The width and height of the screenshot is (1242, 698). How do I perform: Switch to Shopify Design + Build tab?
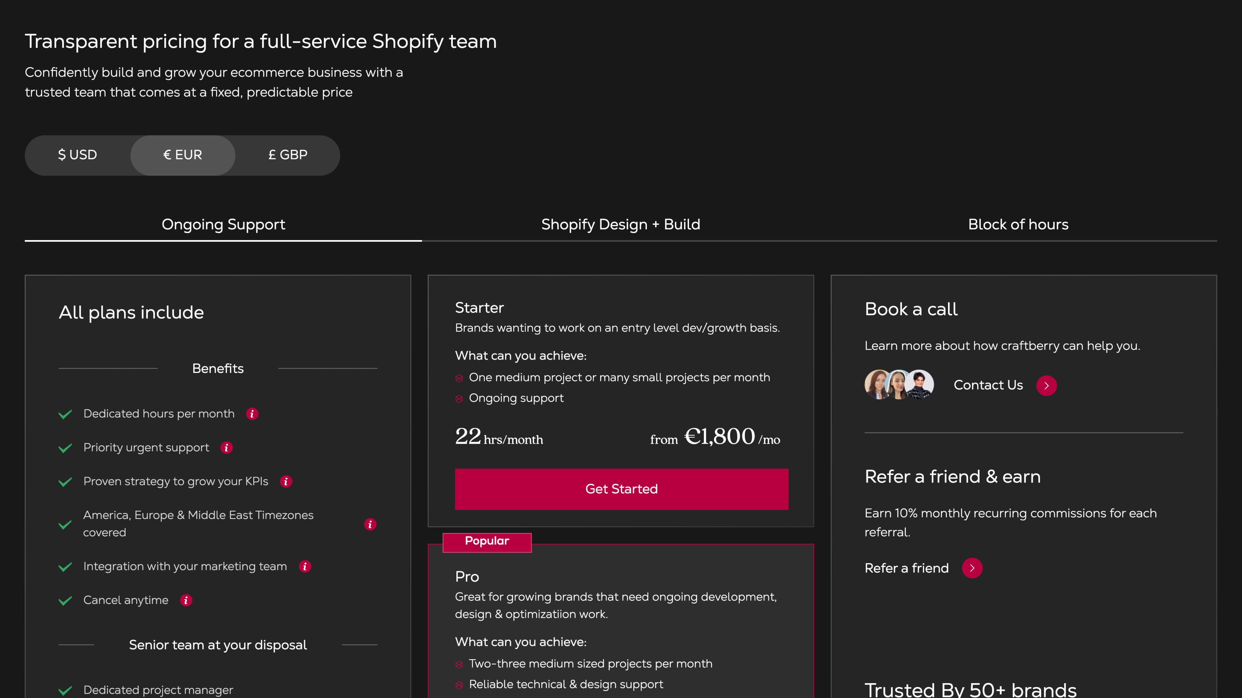pyautogui.click(x=621, y=225)
